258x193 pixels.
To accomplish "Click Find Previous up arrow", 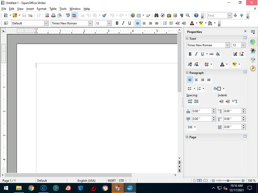I will pos(242,15).
